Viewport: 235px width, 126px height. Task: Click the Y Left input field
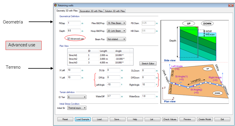coord(74,78)
